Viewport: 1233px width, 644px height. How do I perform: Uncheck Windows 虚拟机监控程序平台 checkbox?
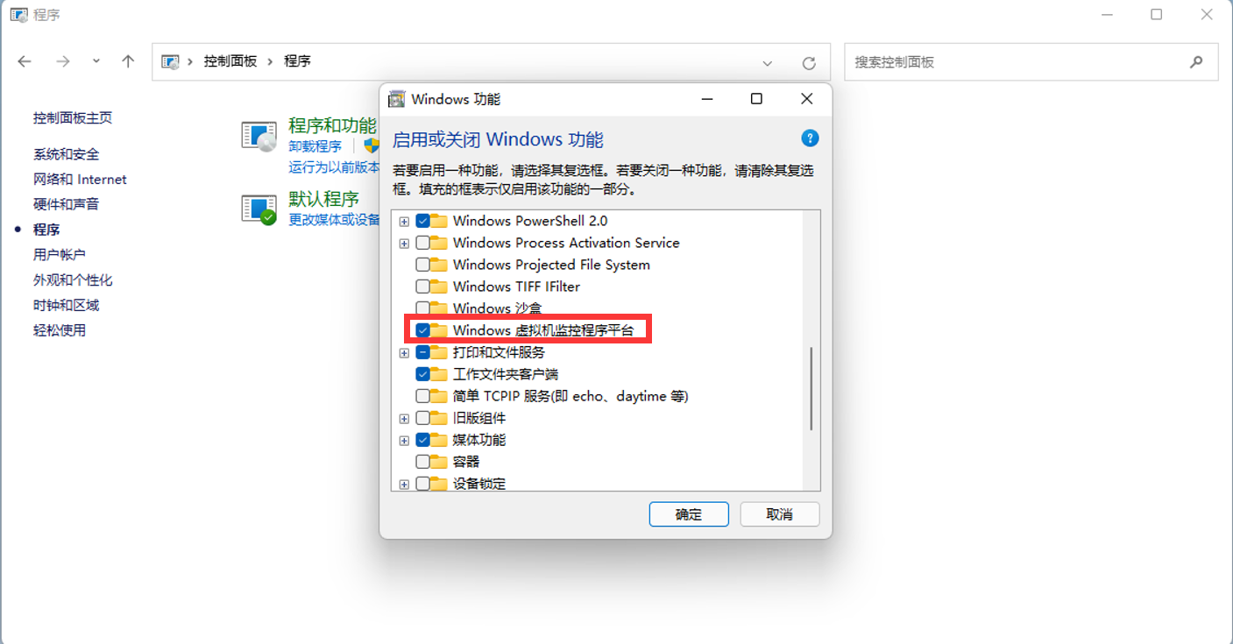pos(422,330)
